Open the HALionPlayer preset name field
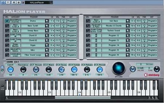The height and width of the screenshot is (103, 164). 37,3
